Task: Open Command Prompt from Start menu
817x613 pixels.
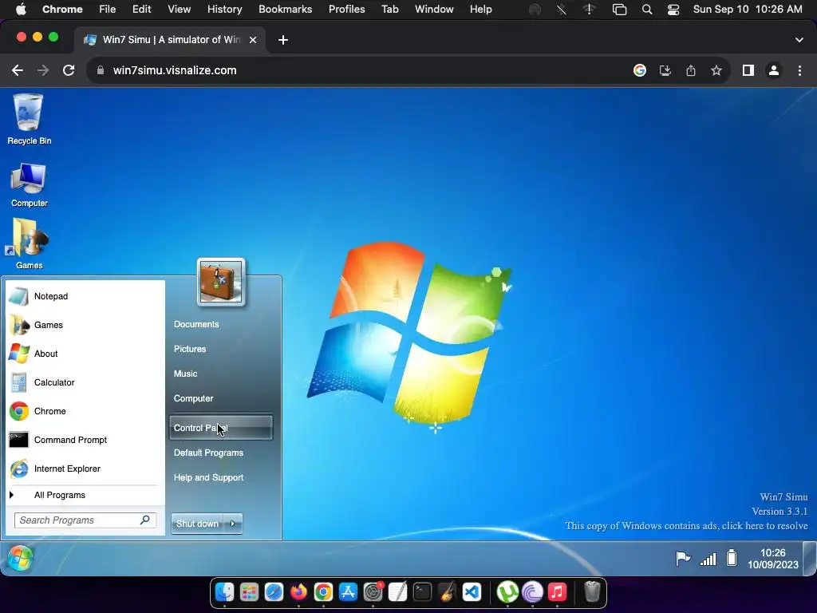Action: coord(83,440)
